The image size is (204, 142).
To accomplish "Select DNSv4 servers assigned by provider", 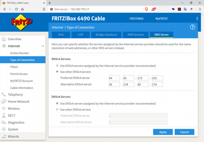I will pos(57,66).
